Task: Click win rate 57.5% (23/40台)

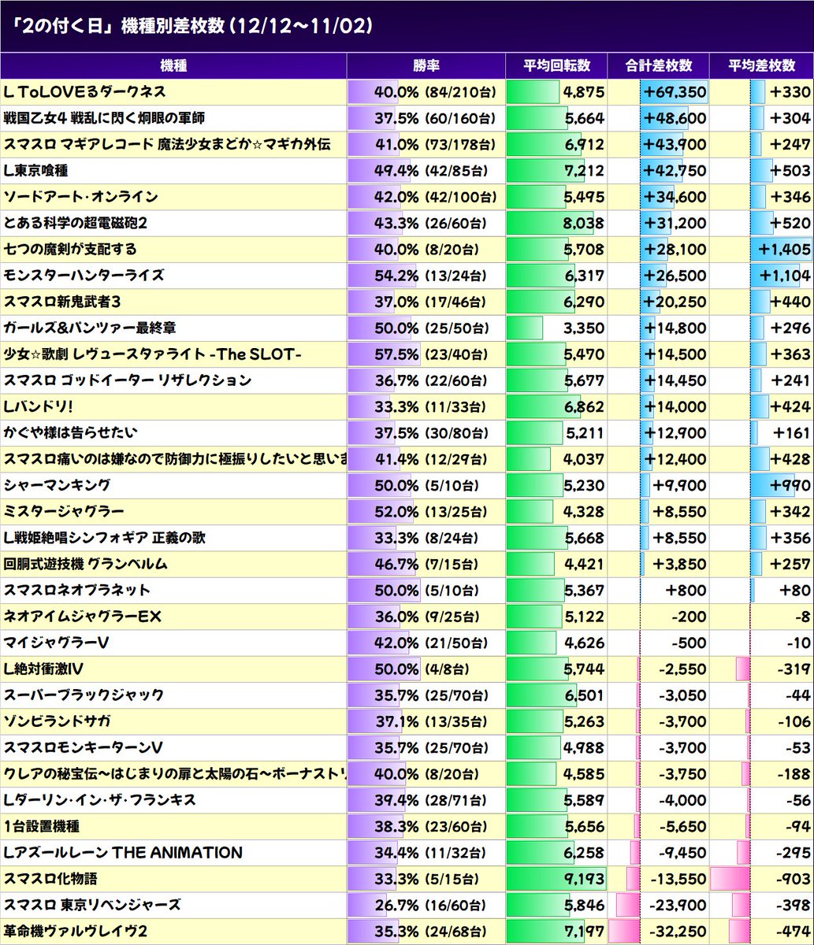Action: (x=435, y=354)
